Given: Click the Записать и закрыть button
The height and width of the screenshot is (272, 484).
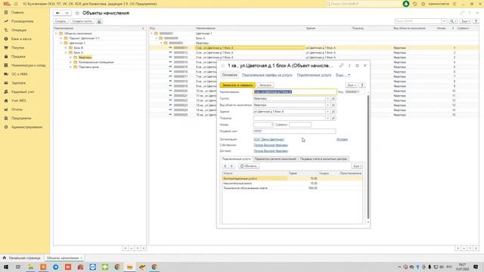Looking at the screenshot, I should click(237, 85).
